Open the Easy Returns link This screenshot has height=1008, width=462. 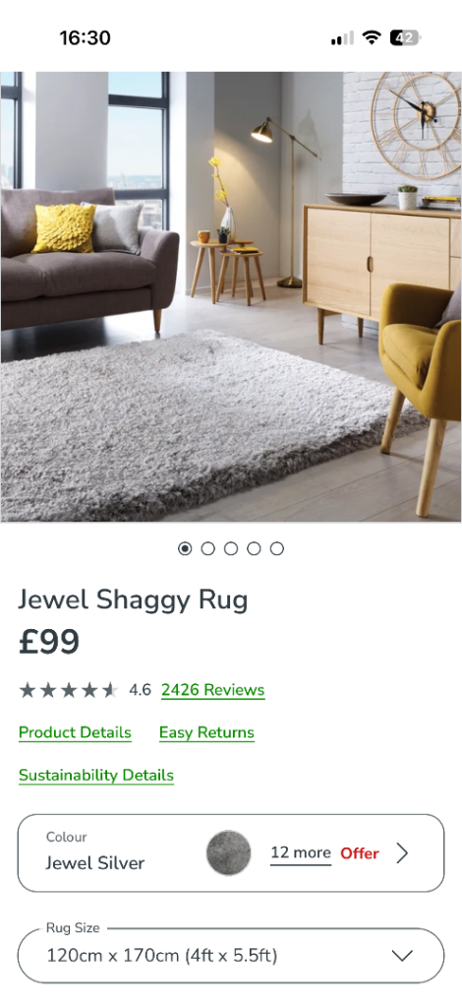[x=206, y=732]
